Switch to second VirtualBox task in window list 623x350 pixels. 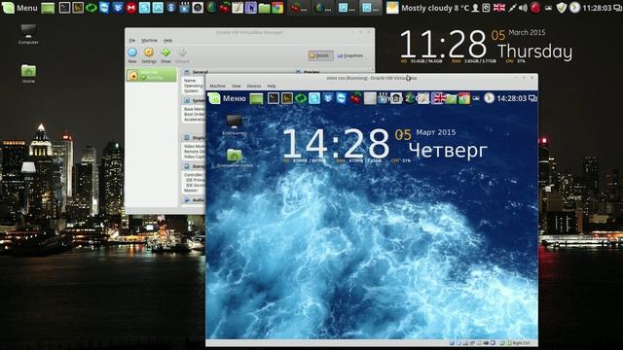[x=370, y=8]
